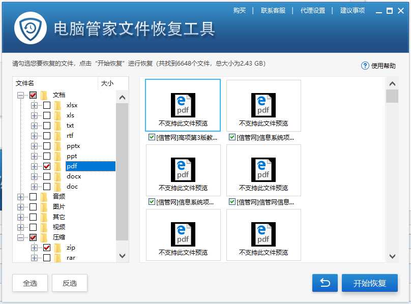Viewport: 411px width, 304px height.
Task: Expand the 音频 tree node
Action: pyautogui.click(x=20, y=197)
